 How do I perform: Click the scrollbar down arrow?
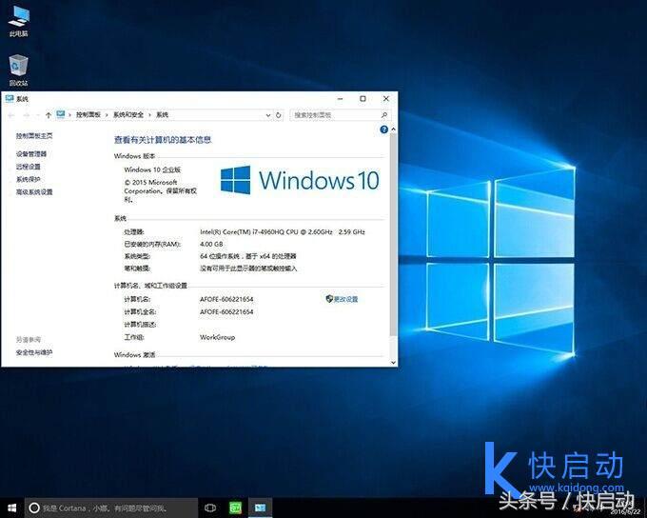pyautogui.click(x=393, y=362)
